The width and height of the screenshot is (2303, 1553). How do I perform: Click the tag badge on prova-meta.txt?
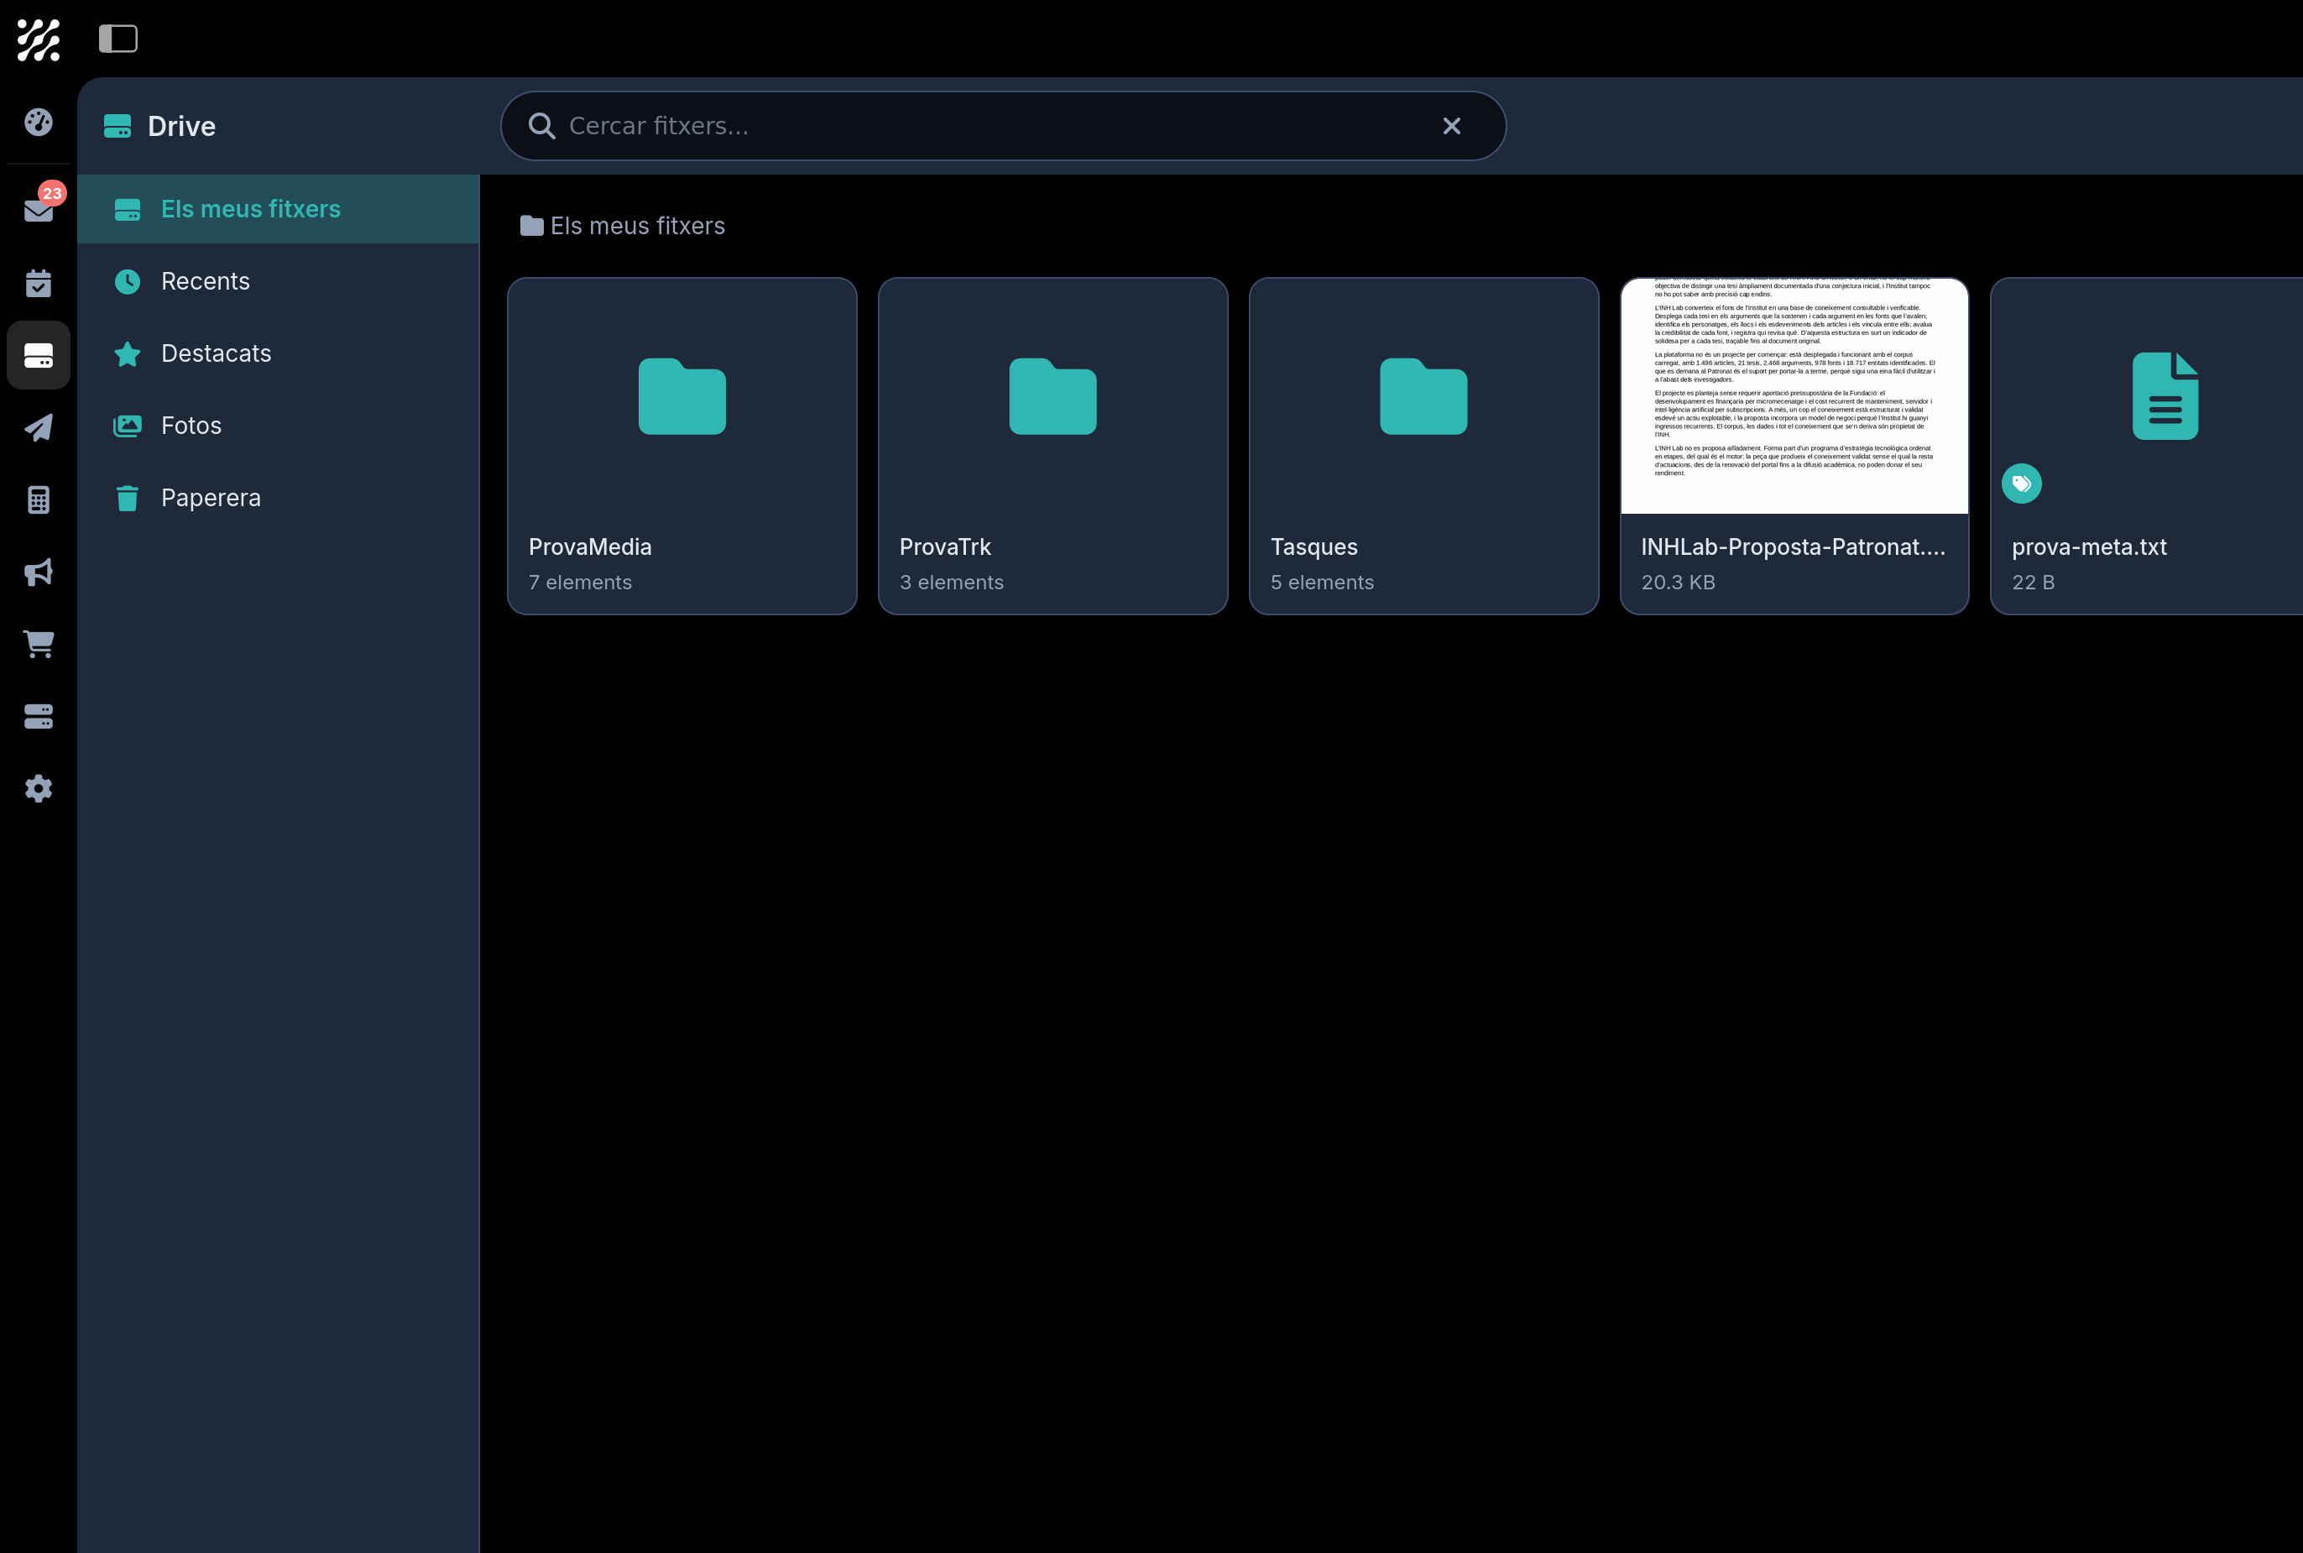pos(2022,484)
